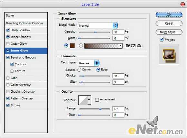Viewport: 187px width, 138px height.
Task: Select the gradient glow radio button
Action: point(81,46)
